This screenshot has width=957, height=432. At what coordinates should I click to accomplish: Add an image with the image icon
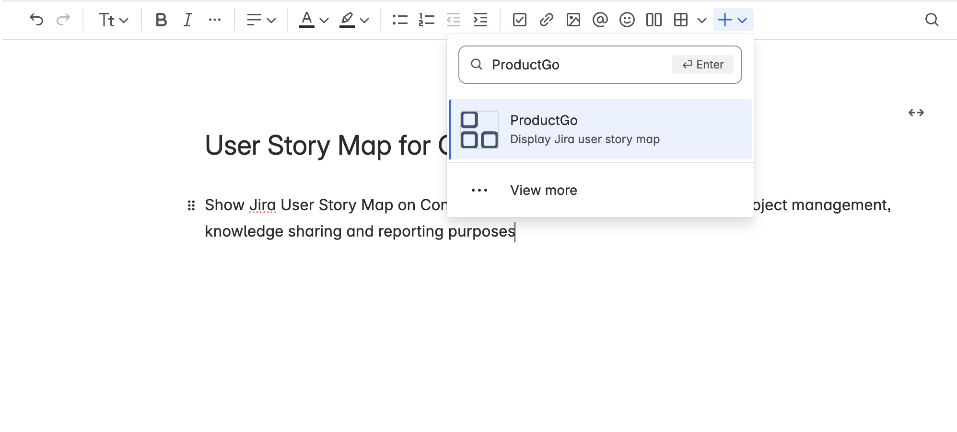pyautogui.click(x=573, y=20)
